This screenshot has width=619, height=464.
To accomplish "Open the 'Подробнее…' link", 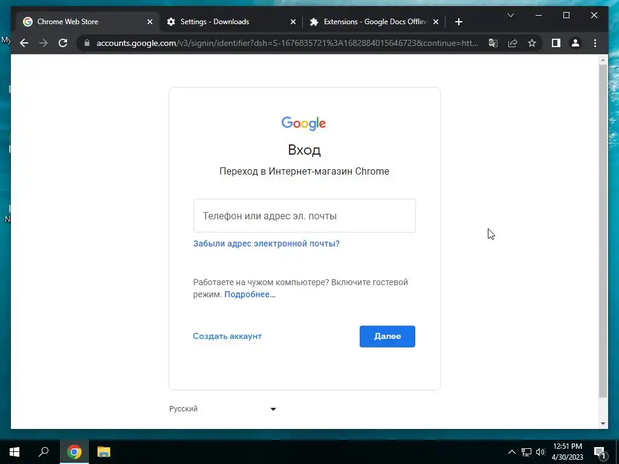I will coord(250,294).
